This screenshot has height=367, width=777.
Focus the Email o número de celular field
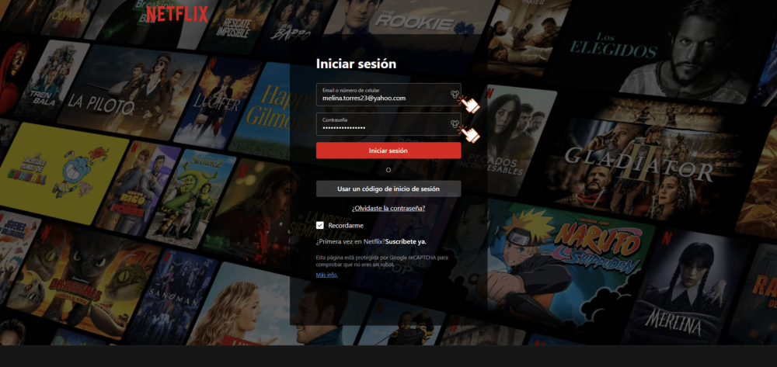pyautogui.click(x=388, y=95)
